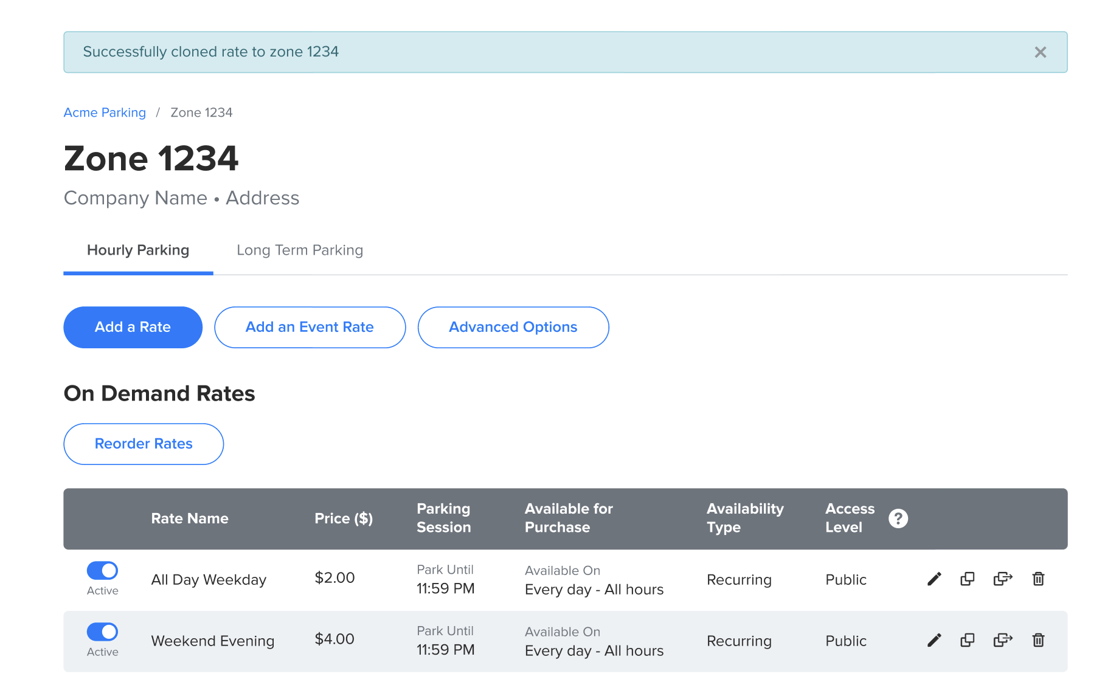The width and height of the screenshot is (1102, 682).
Task: Delete the All Day Weekday rate
Action: 1038,579
